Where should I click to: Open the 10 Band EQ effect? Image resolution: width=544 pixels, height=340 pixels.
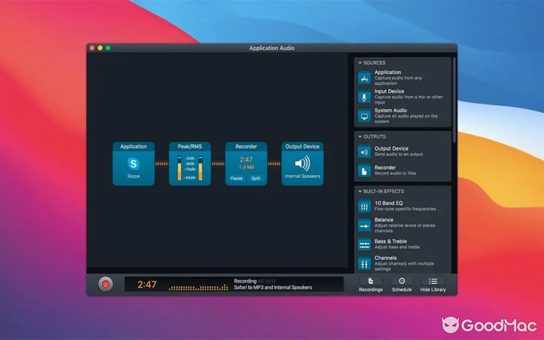point(364,207)
